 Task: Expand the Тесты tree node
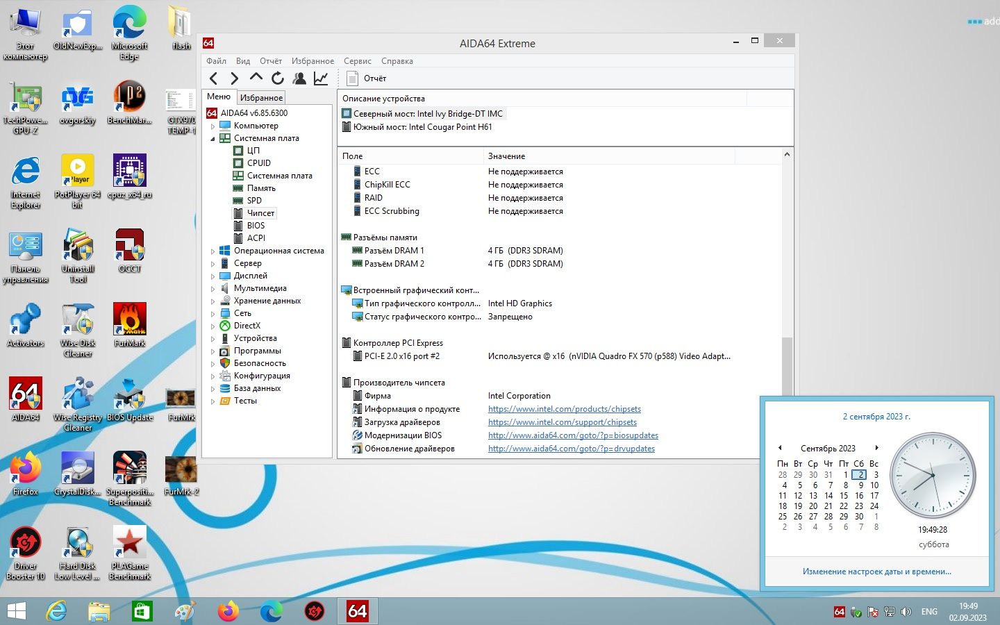[x=213, y=401]
